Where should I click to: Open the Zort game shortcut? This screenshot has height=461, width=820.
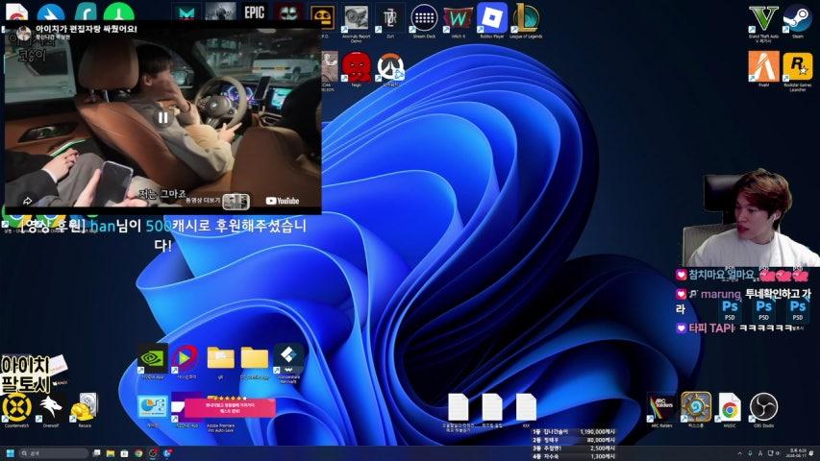[x=390, y=19]
